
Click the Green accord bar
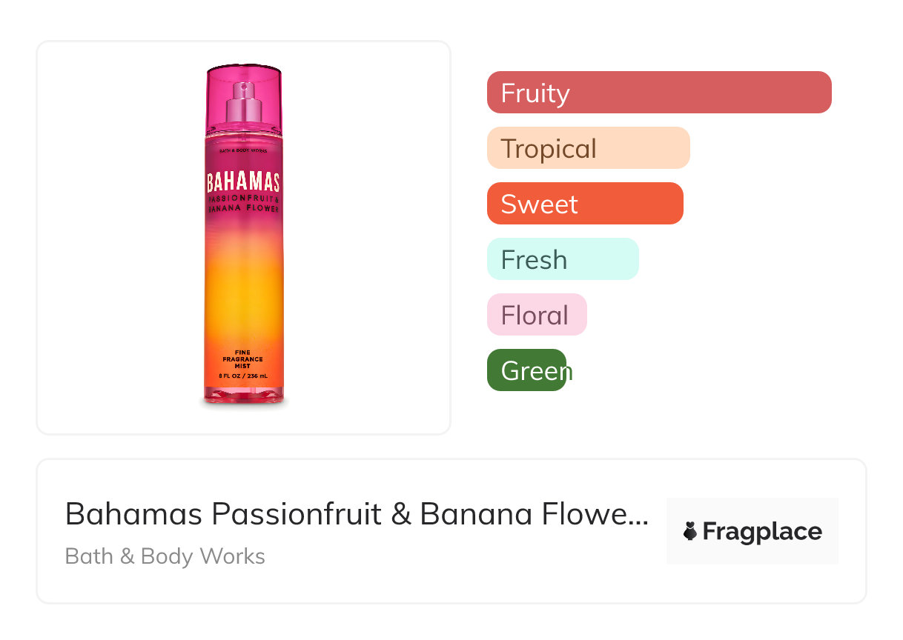527,370
